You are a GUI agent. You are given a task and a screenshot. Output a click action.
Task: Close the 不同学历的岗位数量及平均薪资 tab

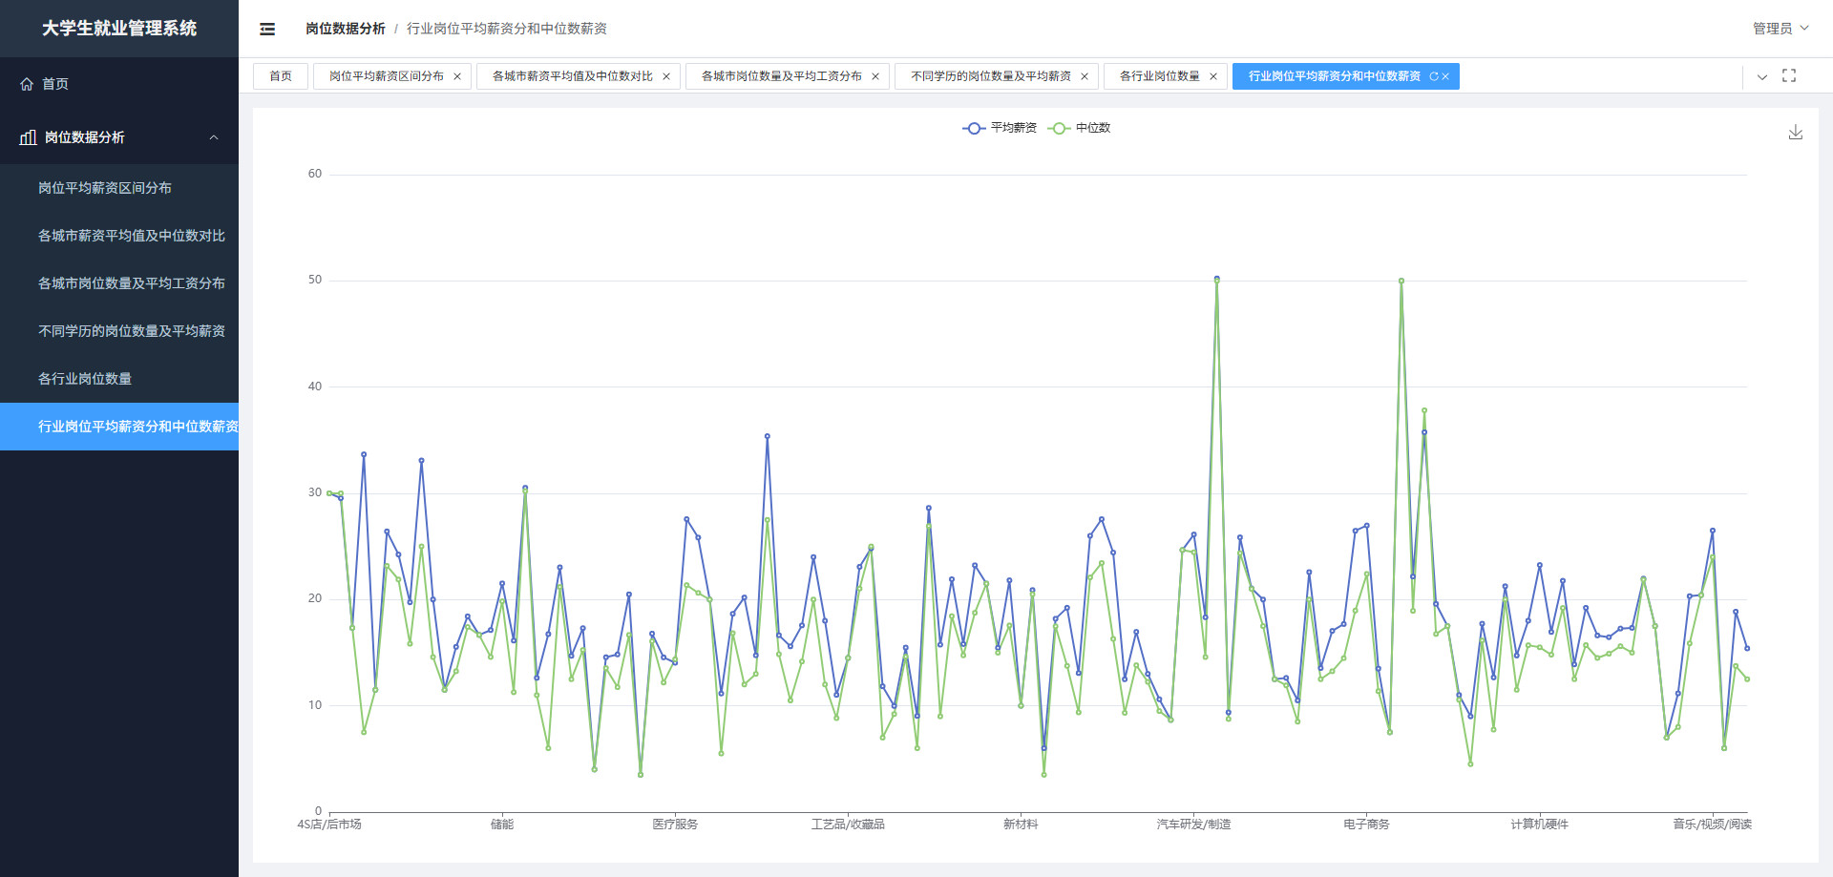tap(1085, 76)
